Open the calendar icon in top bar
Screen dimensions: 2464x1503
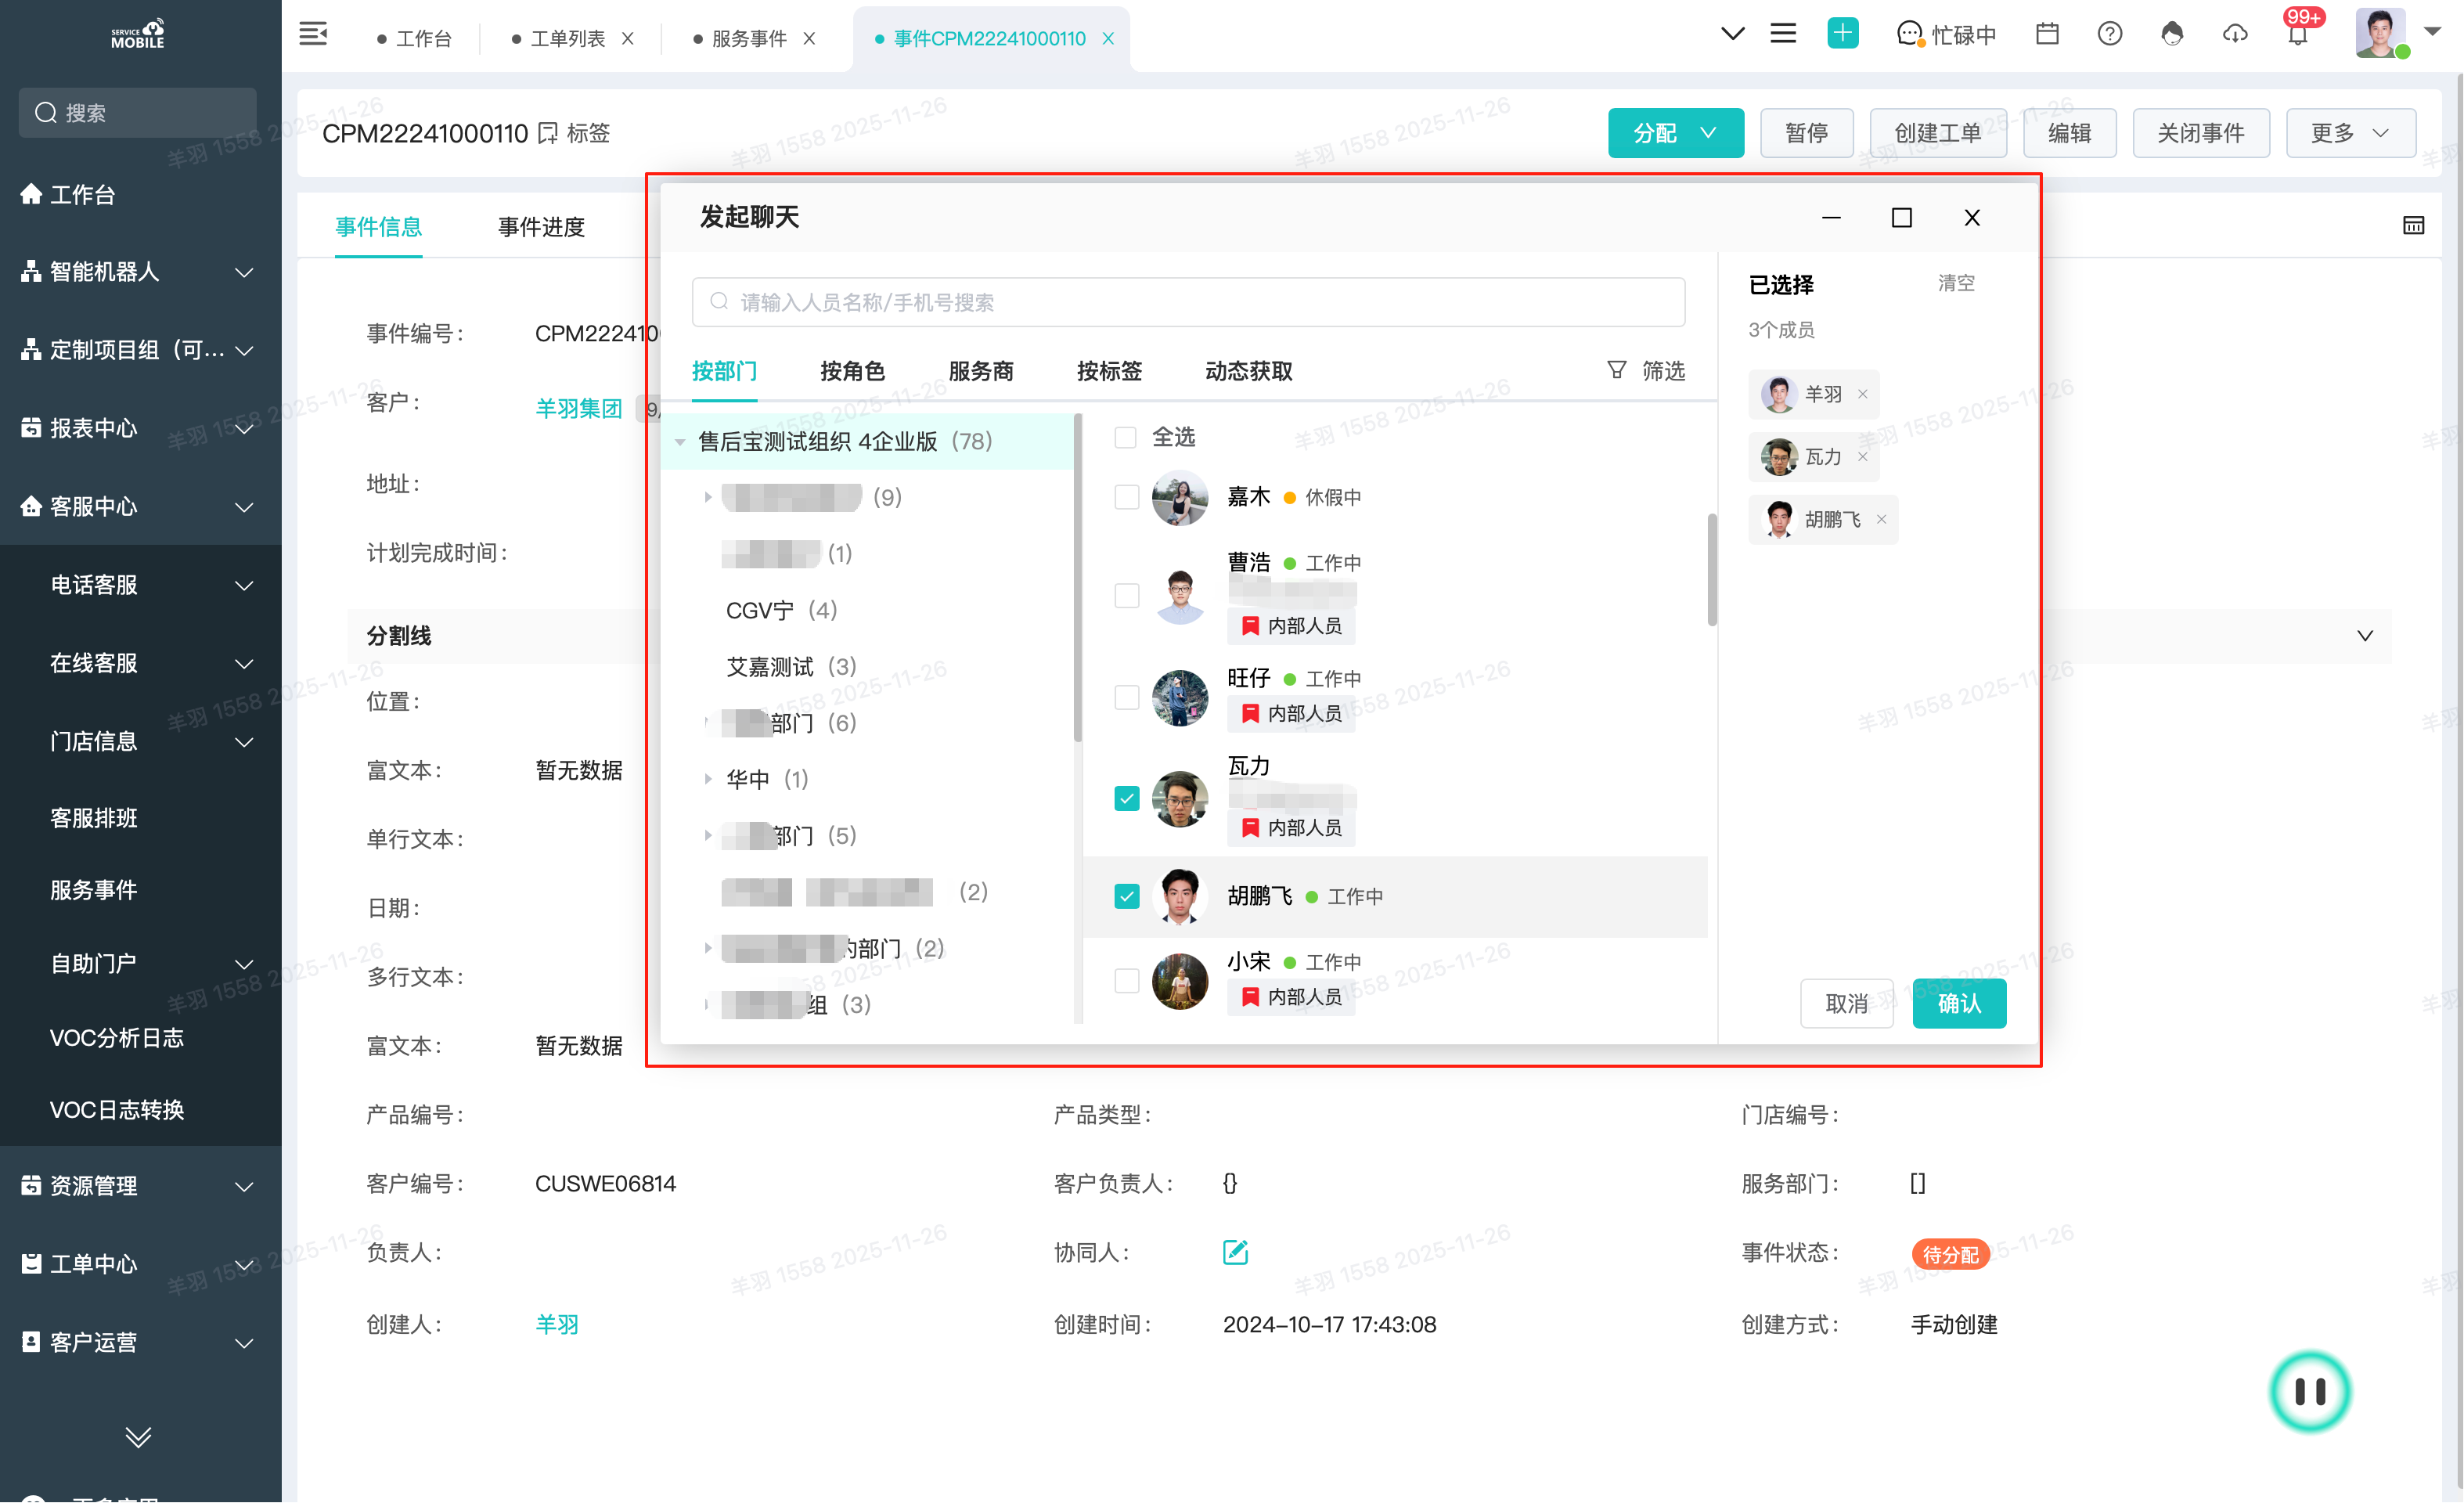coord(2047,34)
